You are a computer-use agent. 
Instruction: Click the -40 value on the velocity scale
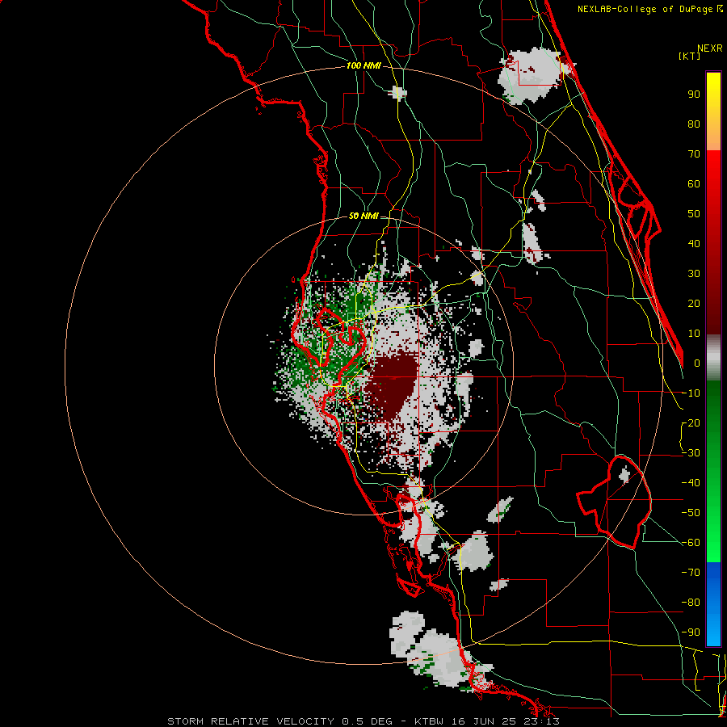691,483
